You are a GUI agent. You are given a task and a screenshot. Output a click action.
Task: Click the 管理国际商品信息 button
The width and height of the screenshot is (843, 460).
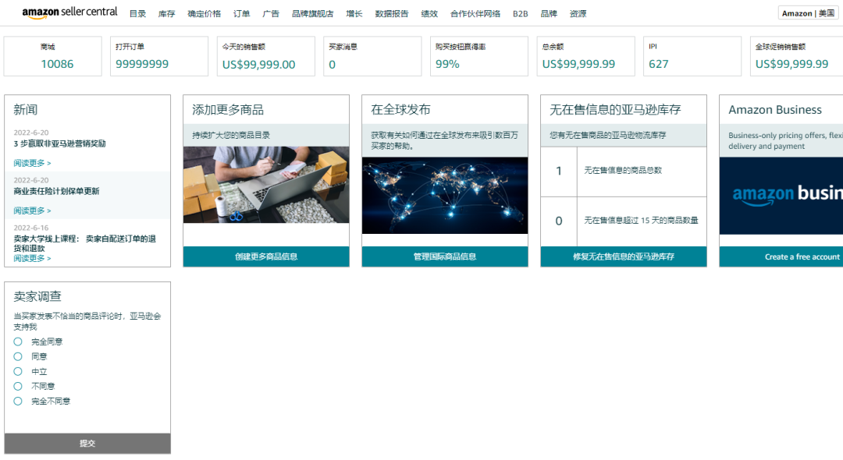(445, 257)
